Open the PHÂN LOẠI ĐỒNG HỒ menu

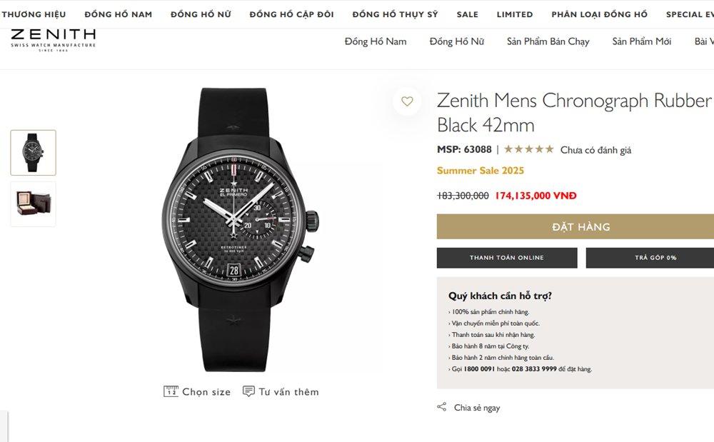599,14
